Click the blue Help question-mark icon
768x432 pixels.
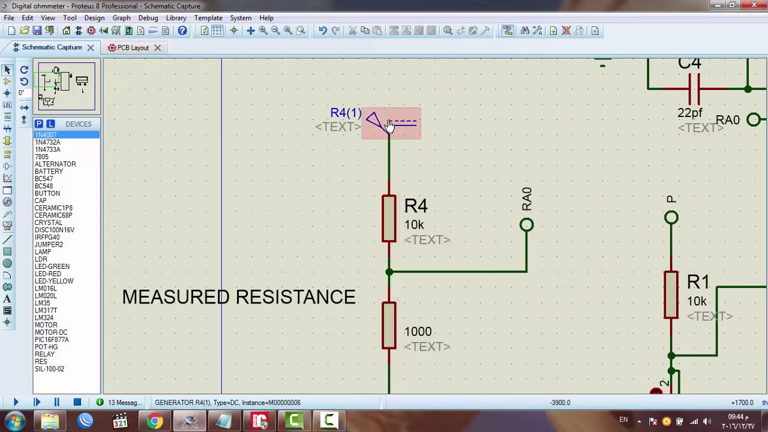(182, 31)
